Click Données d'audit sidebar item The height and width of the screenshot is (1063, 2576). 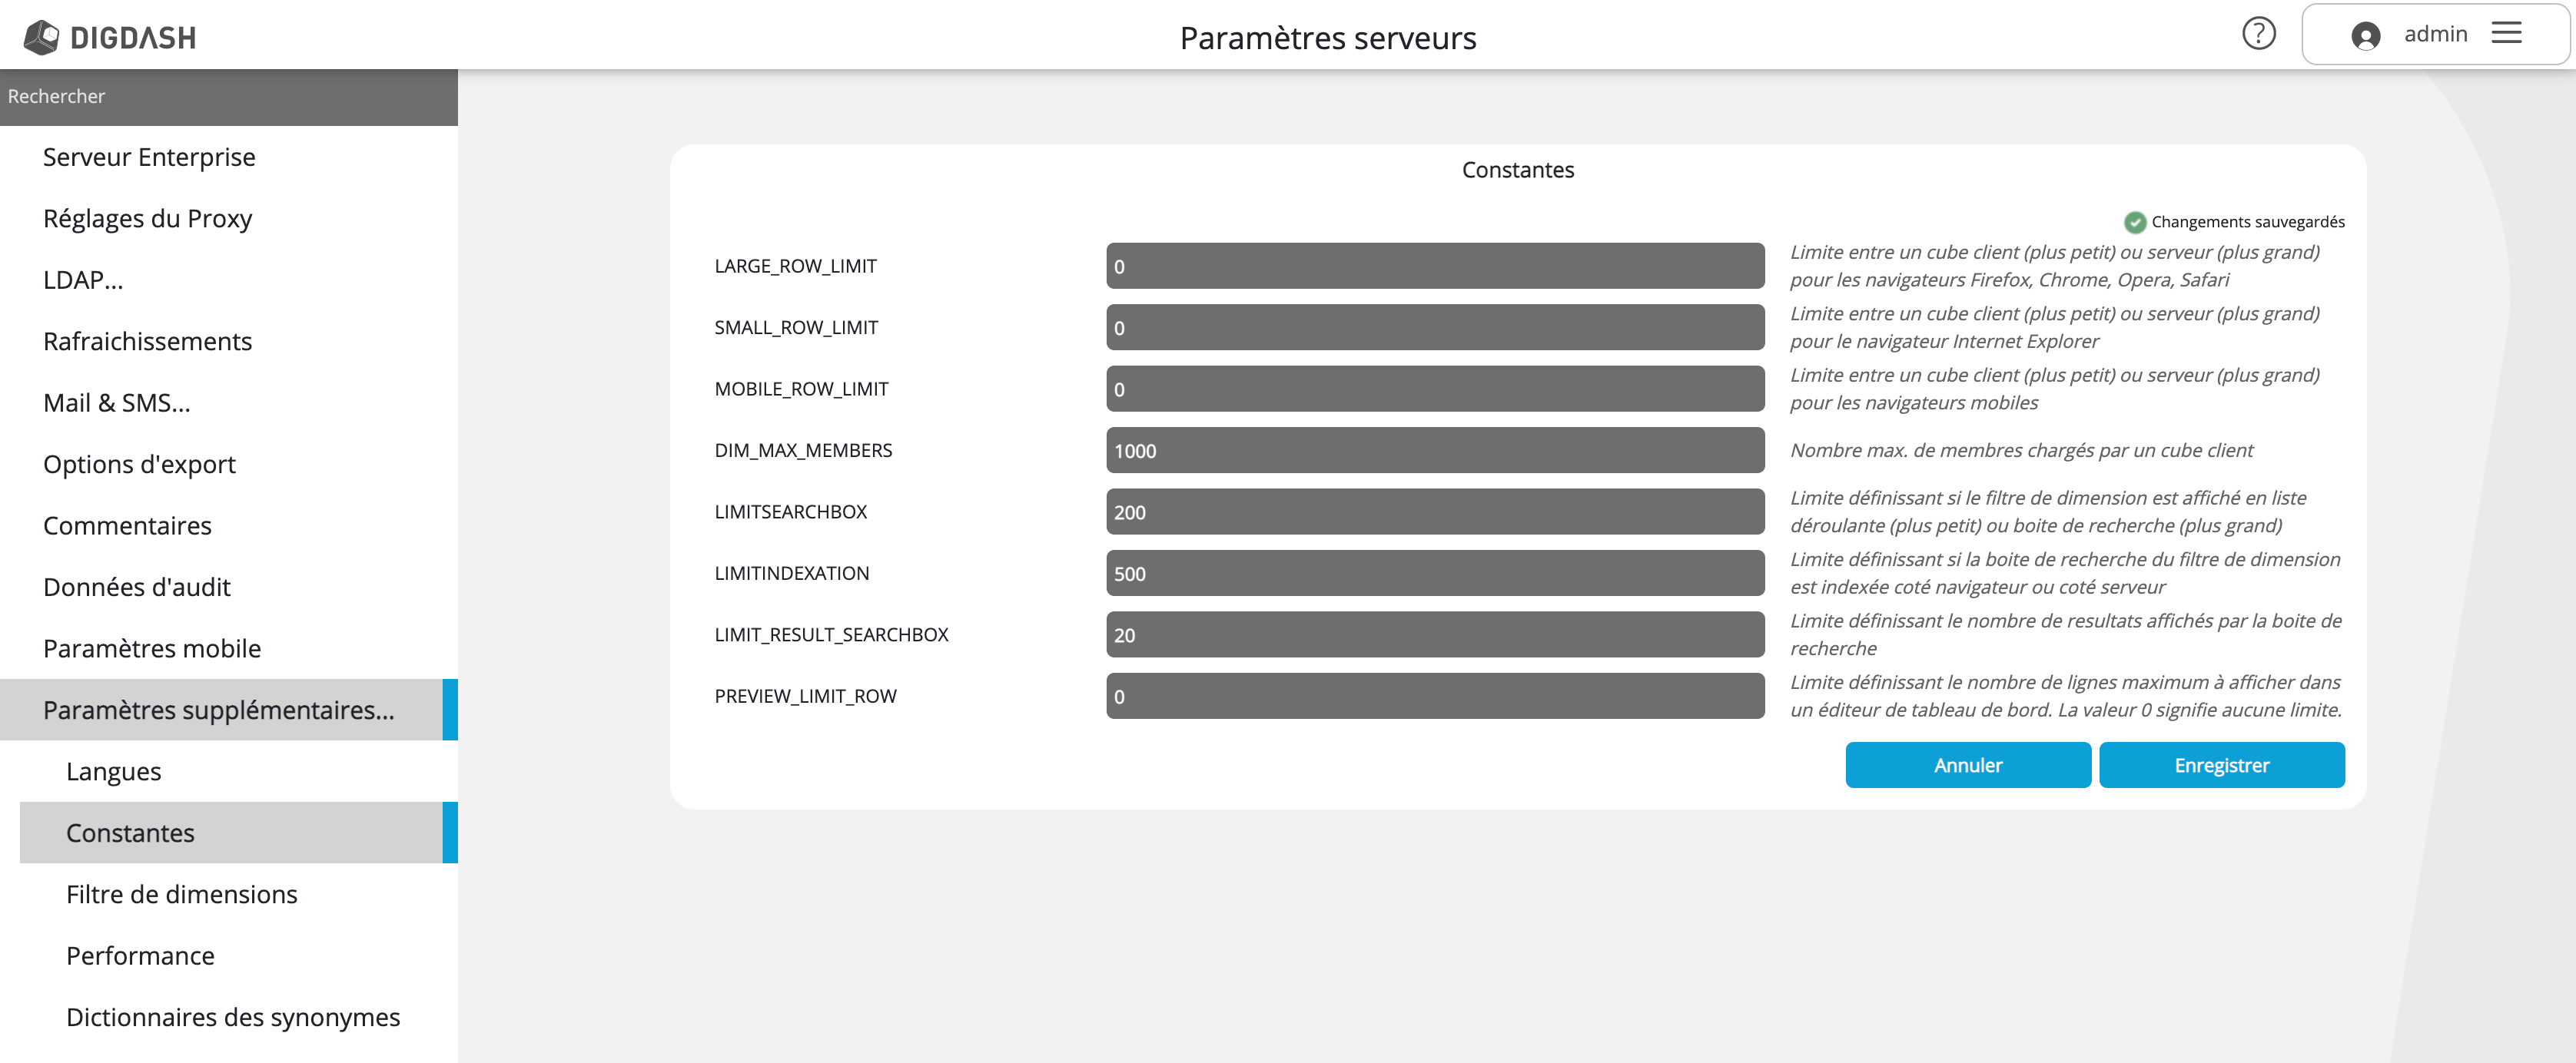(138, 587)
